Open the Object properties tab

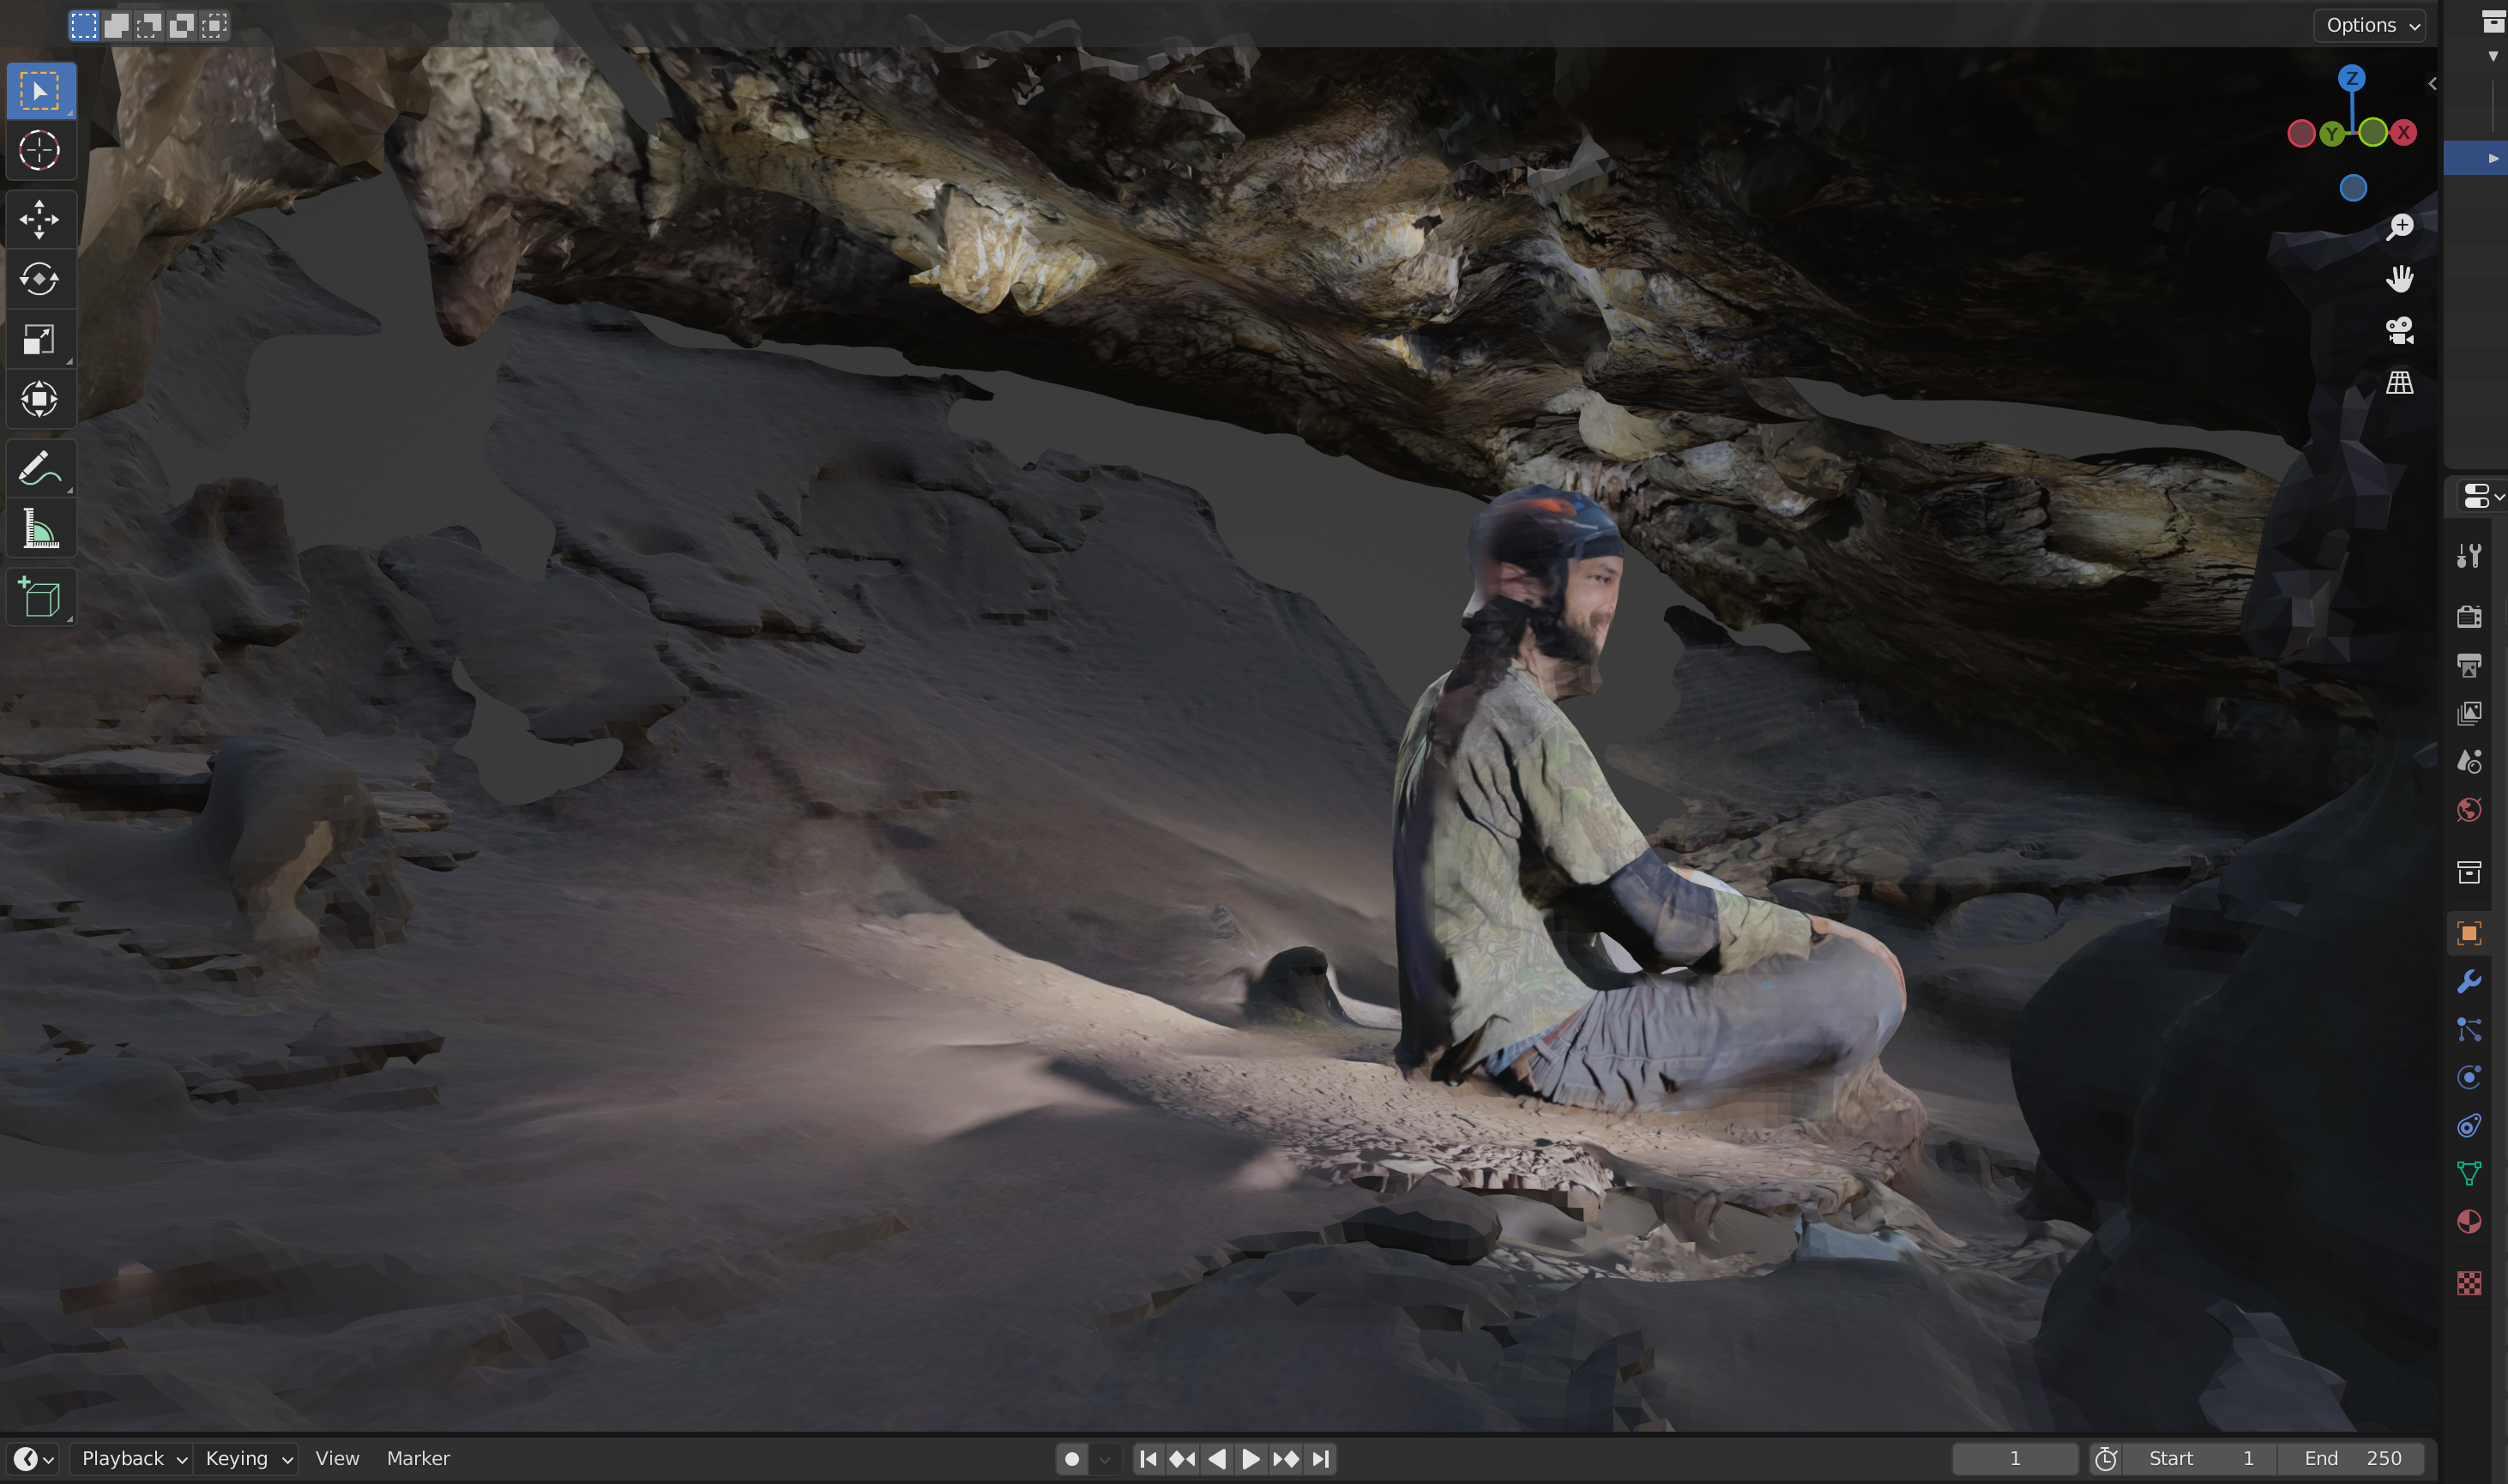point(2469,933)
